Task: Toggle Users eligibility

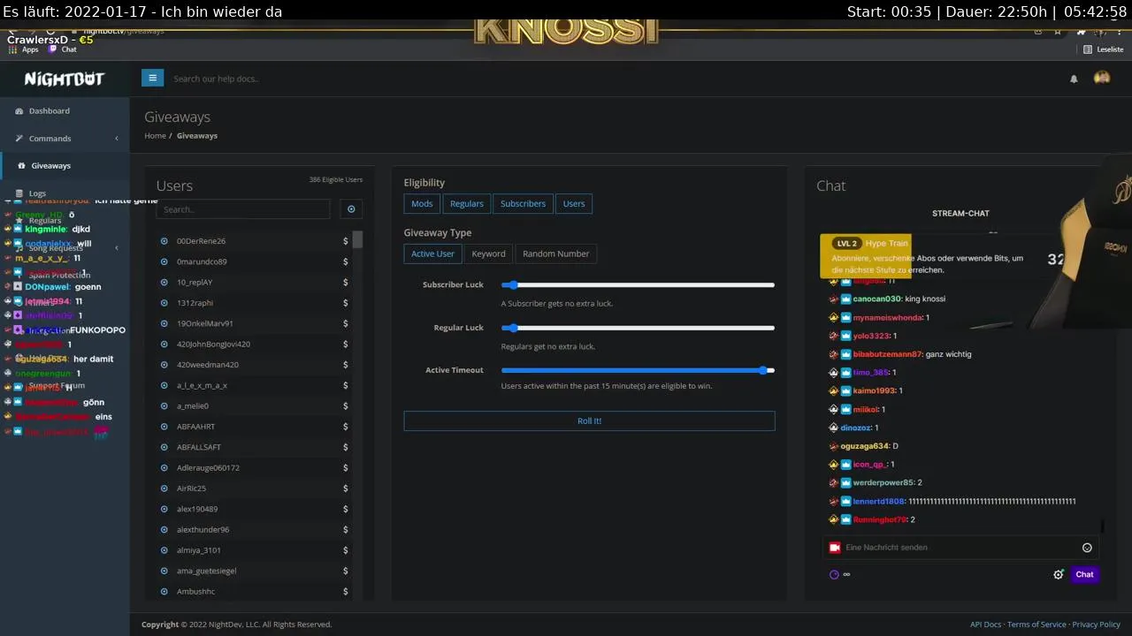Action: [x=574, y=203]
